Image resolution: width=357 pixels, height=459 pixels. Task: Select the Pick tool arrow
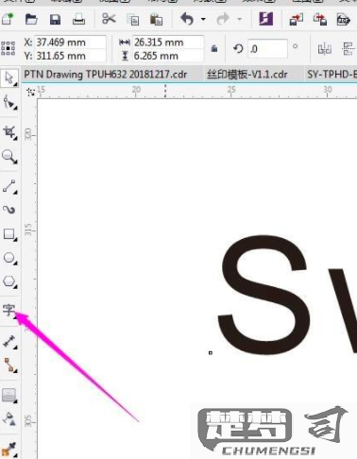[9, 78]
